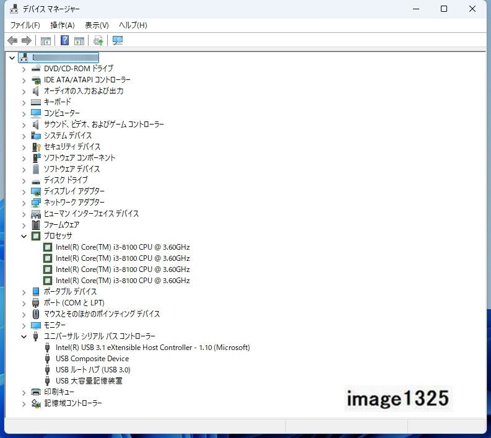
Task: Click the セキュリティ デバイス key icon
Action: (x=37, y=147)
